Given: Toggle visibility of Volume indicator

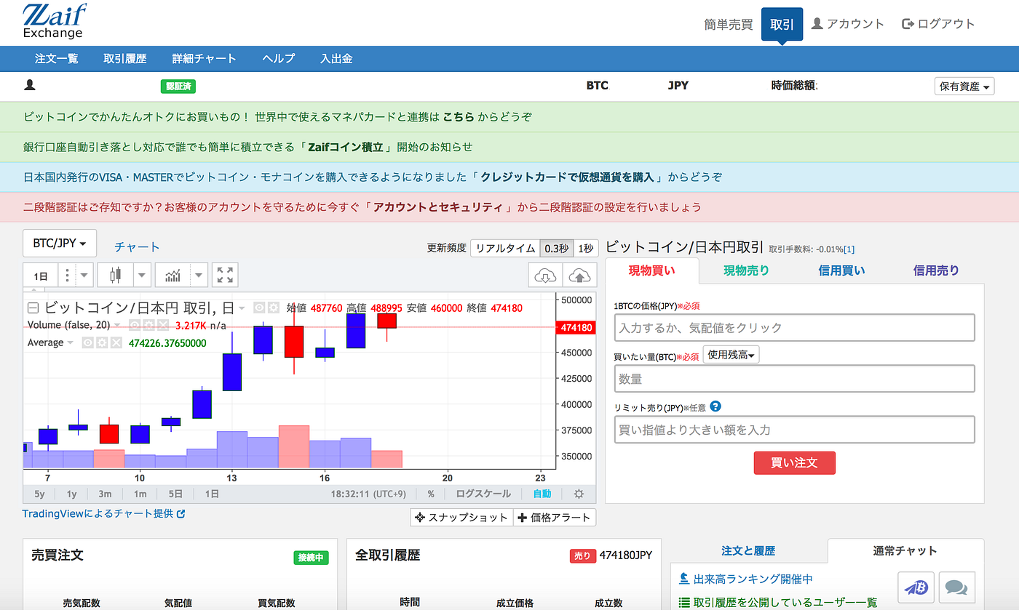Looking at the screenshot, I should point(135,325).
